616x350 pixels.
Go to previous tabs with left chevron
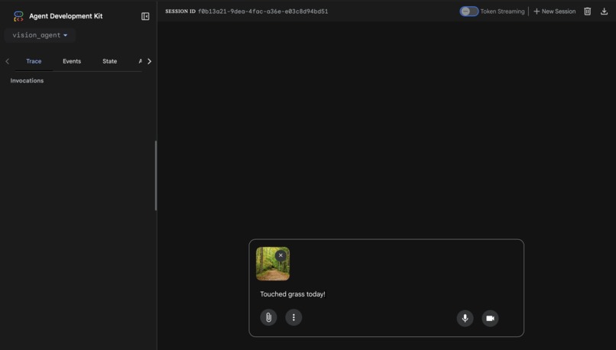pos(7,61)
